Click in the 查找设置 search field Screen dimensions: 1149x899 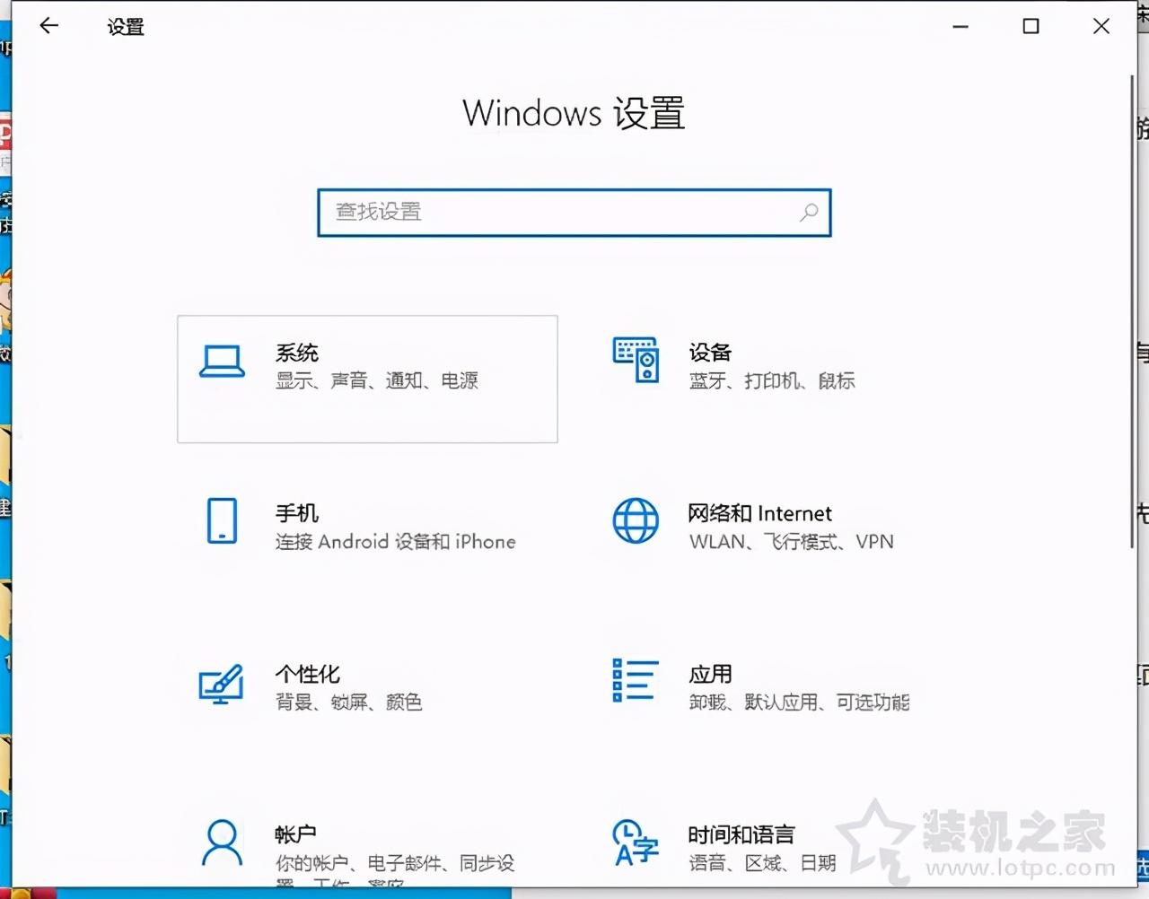(557, 213)
